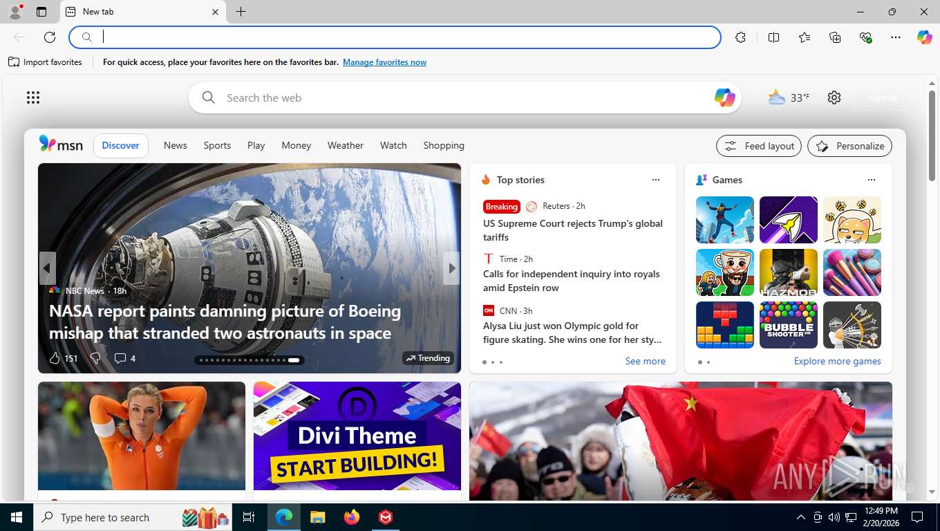Click Explore more games link
Viewport: 940px width, 531px height.
coord(837,361)
